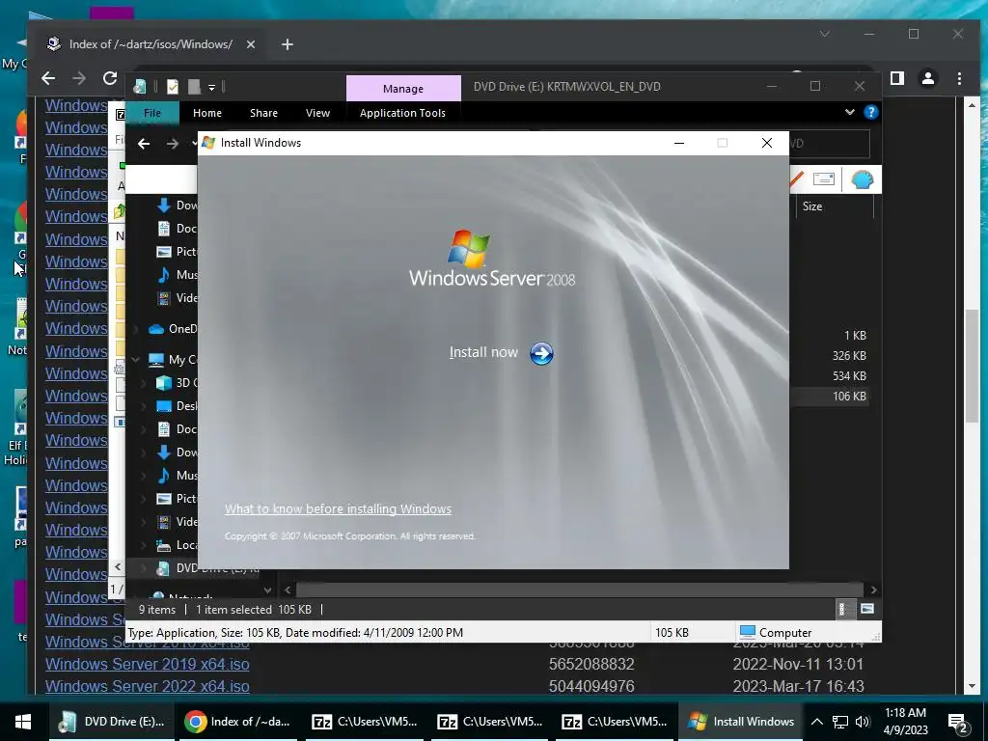Select the file row showing 534 KB
Screen dimensions: 988x741
(x=829, y=375)
